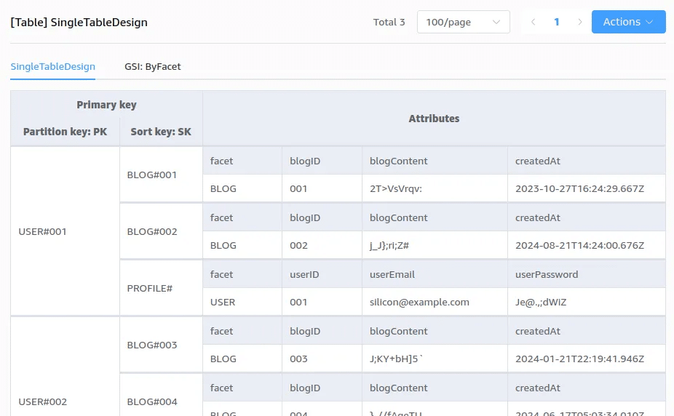Click the Attributes column header
The image size is (674, 416).
tap(434, 119)
